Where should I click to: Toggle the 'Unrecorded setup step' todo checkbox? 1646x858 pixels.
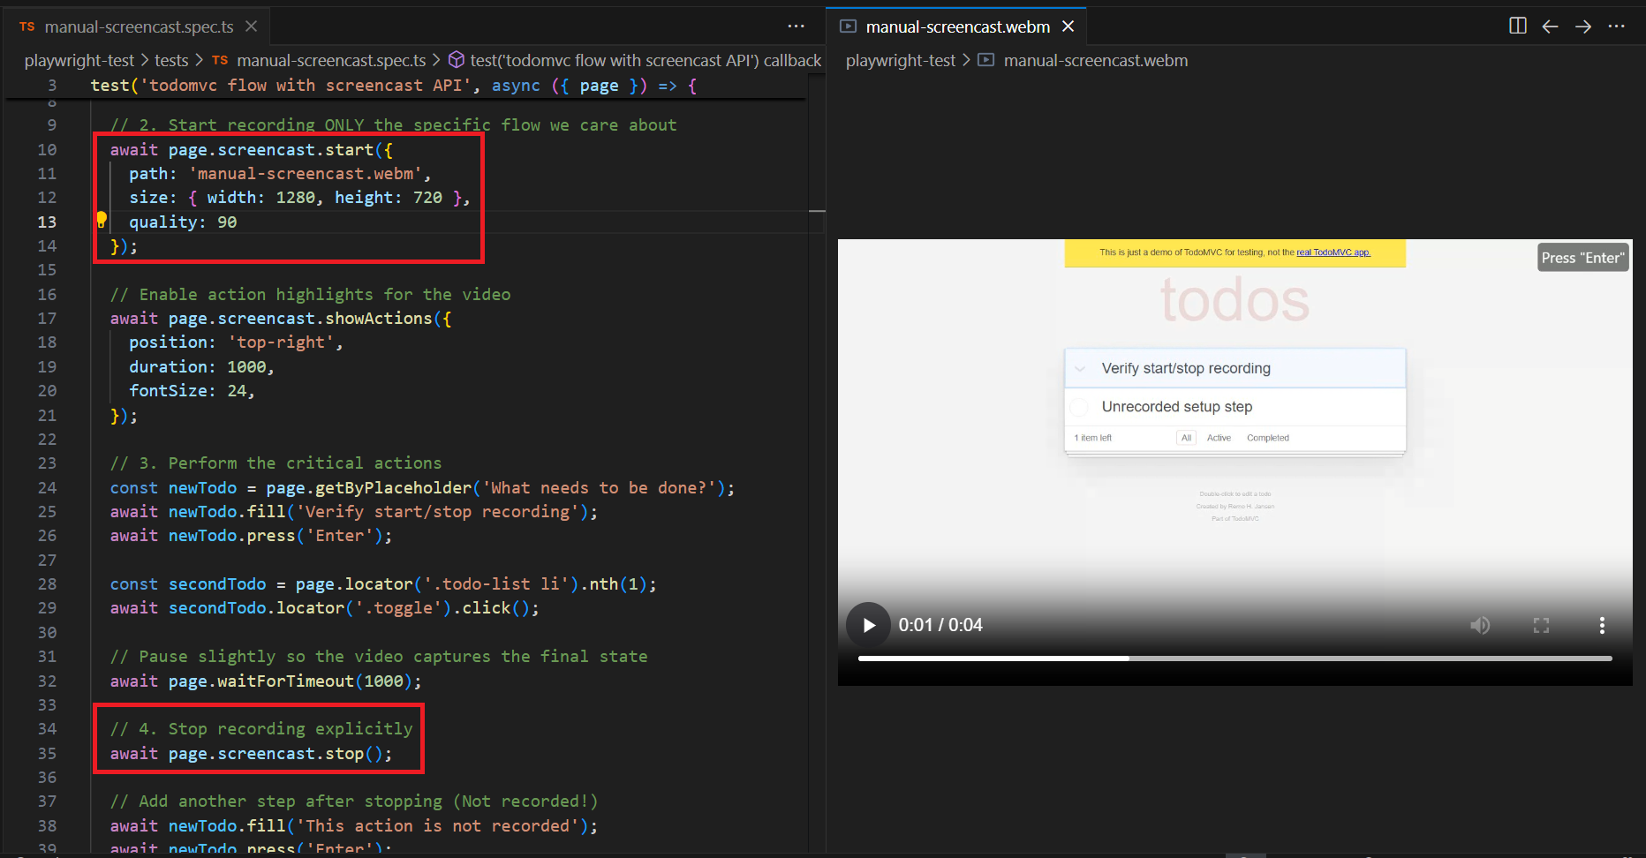tap(1079, 407)
